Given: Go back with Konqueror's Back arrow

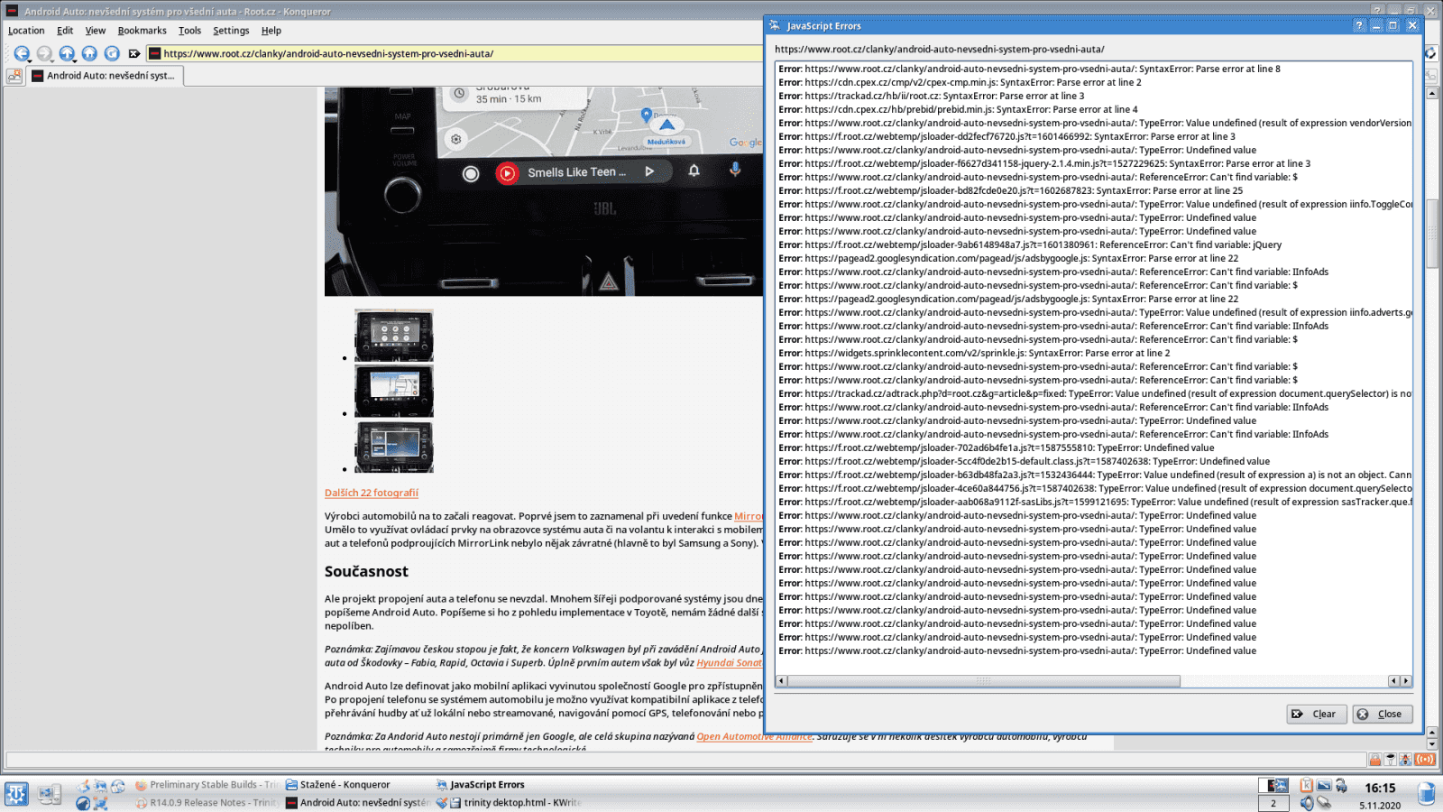Looking at the screenshot, I should point(20,53).
